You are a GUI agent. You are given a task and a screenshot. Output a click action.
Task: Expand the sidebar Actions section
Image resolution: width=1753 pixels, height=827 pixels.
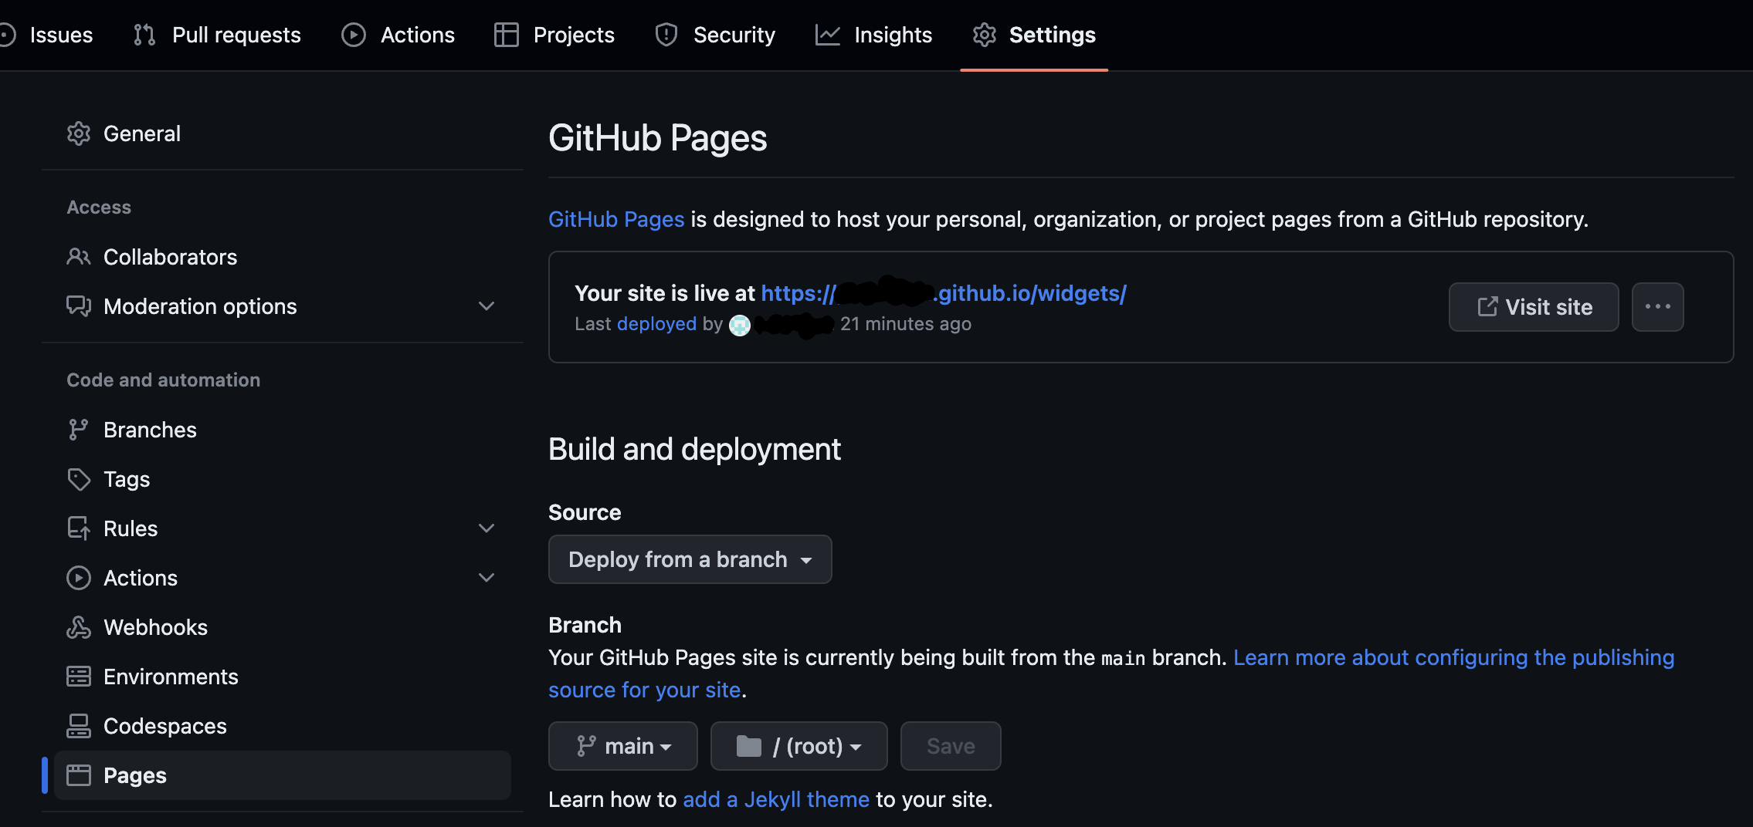coord(487,578)
